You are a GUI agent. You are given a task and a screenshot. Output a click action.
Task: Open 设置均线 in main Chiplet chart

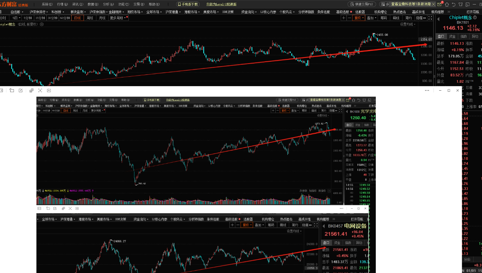[408, 24]
